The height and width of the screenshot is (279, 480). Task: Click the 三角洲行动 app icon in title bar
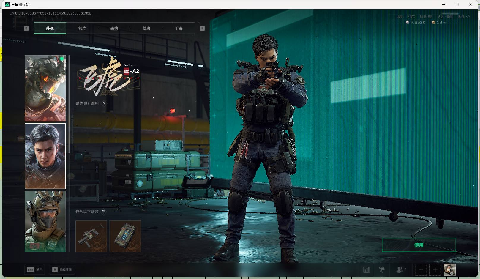(x=7, y=4)
